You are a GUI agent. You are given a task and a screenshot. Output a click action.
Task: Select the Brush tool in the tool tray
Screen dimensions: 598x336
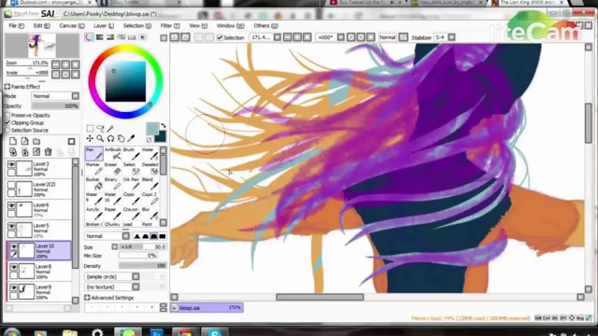tap(131, 154)
